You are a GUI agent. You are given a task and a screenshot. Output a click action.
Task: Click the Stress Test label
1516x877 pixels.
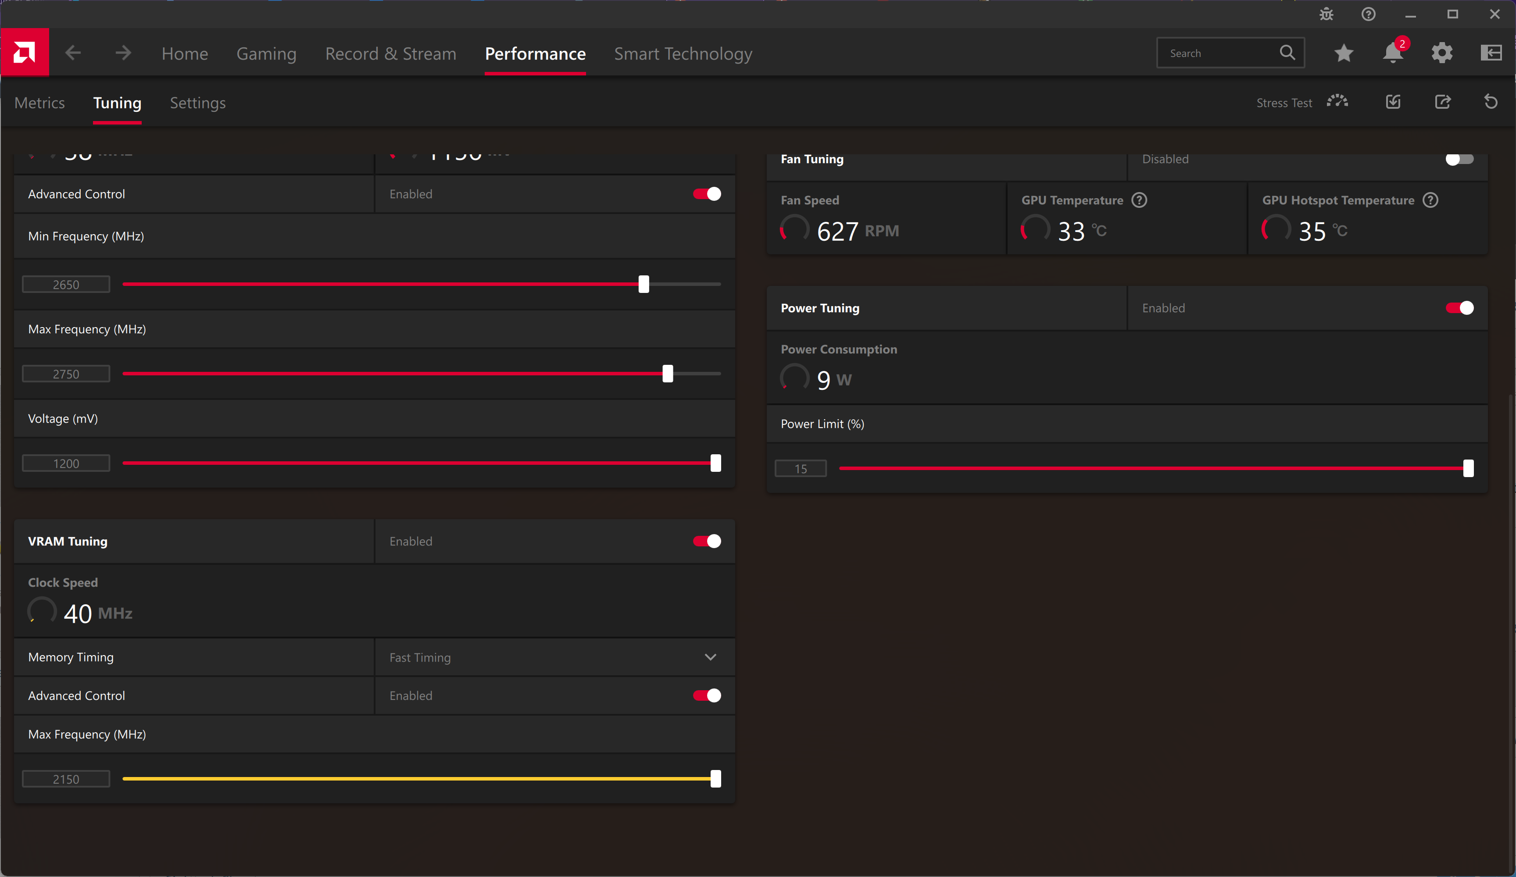point(1284,103)
